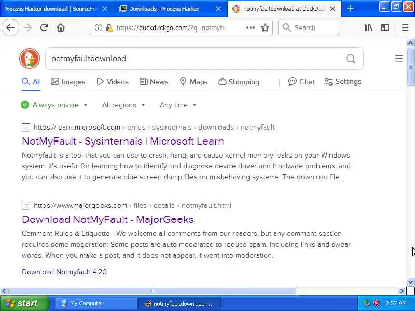The height and width of the screenshot is (311, 415).
Task: Click the favicon of the learn.microsoft.com result
Action: coord(26,128)
